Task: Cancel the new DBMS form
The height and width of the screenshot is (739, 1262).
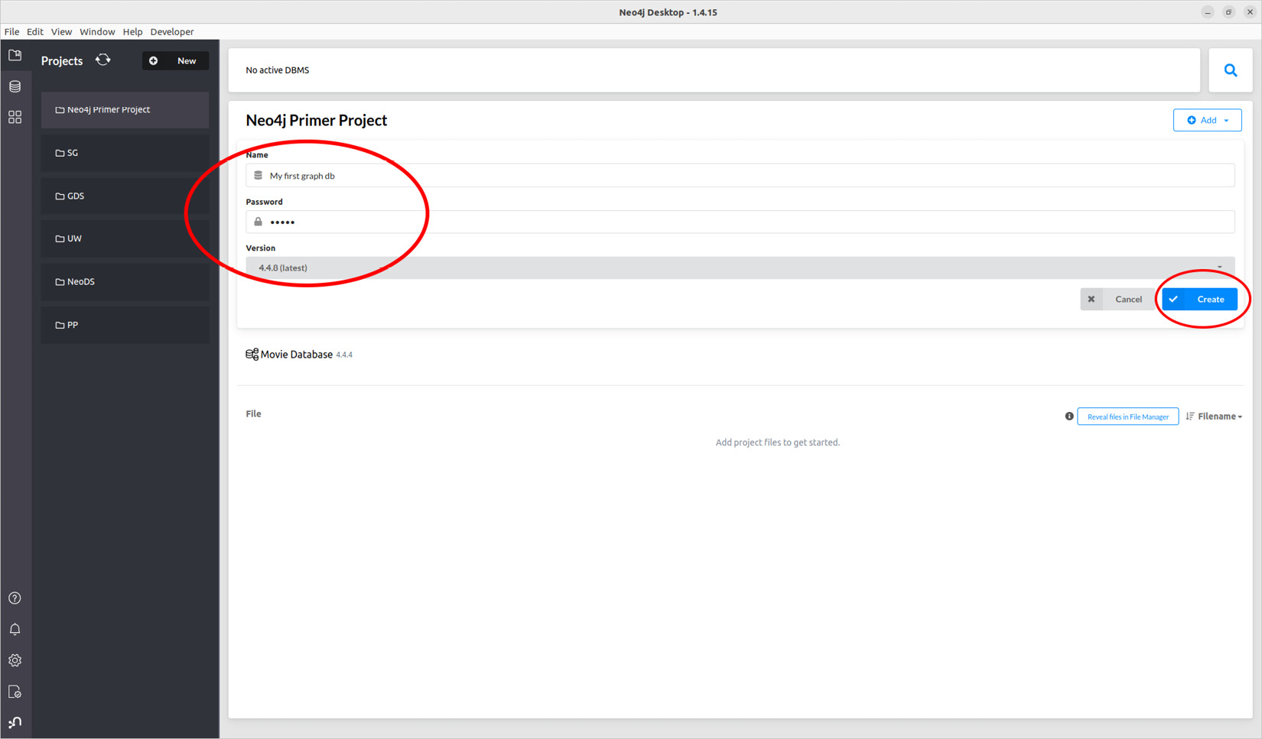Action: tap(1117, 299)
